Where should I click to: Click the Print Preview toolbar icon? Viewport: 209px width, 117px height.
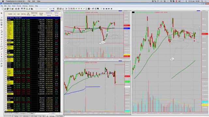tap(18, 9)
